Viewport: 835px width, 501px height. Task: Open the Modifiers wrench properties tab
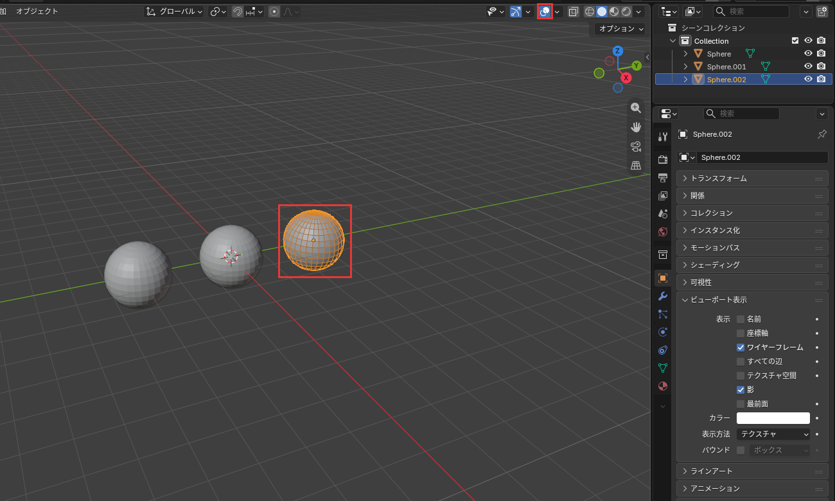tap(663, 296)
